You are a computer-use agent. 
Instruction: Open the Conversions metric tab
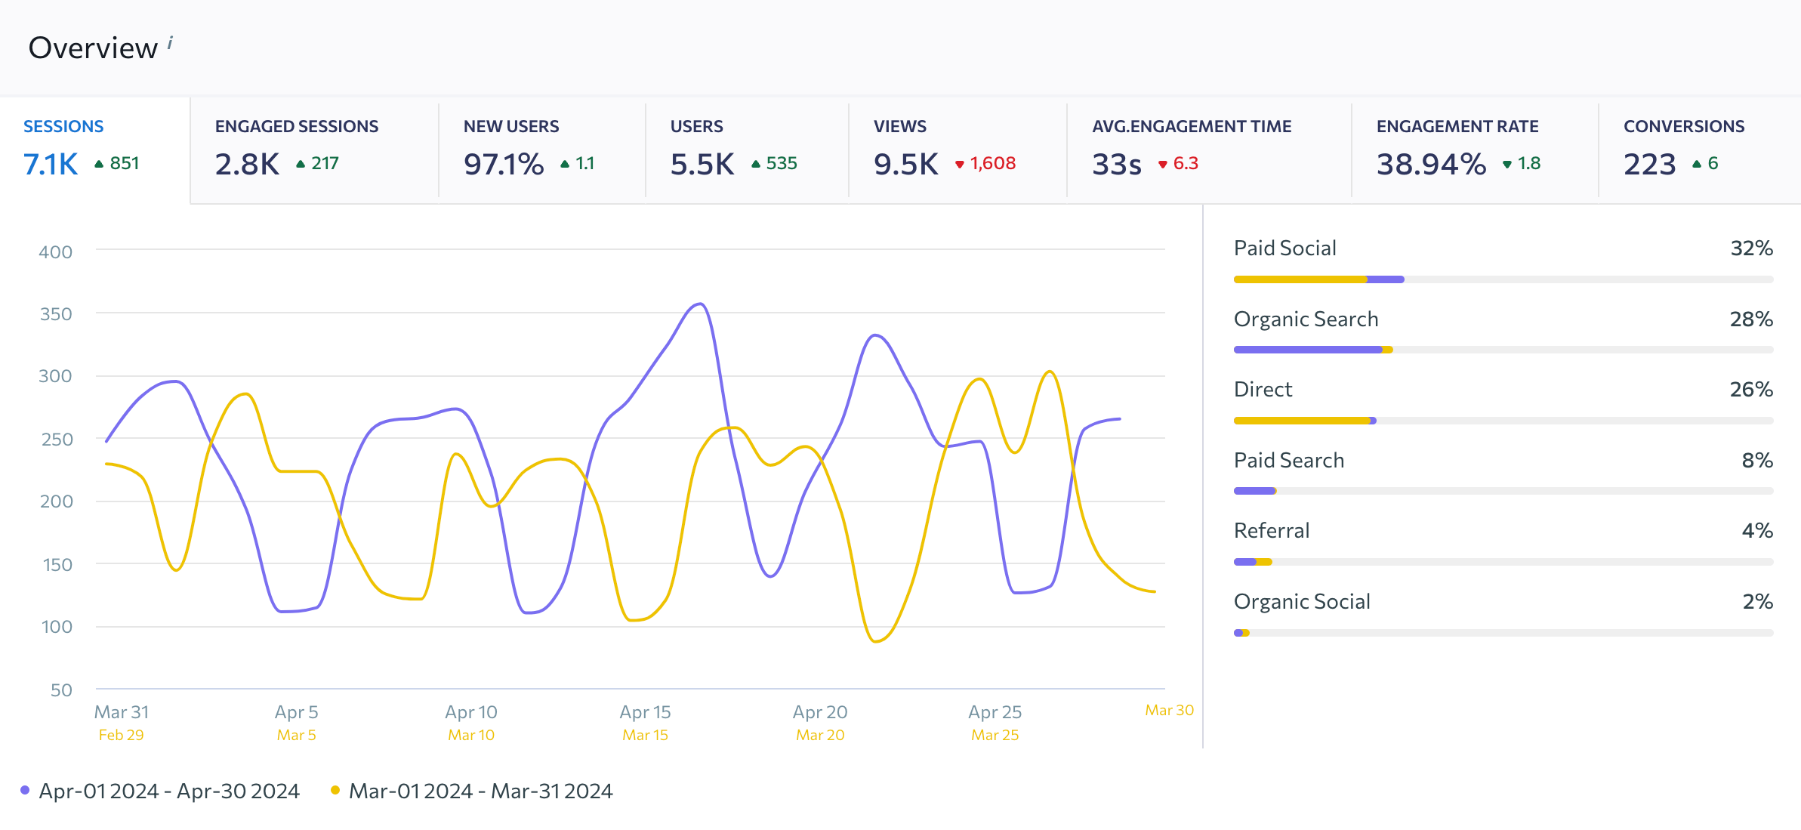pos(1700,150)
